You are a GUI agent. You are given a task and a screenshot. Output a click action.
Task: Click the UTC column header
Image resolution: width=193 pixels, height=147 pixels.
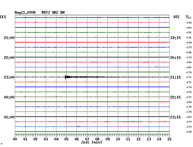(176, 17)
